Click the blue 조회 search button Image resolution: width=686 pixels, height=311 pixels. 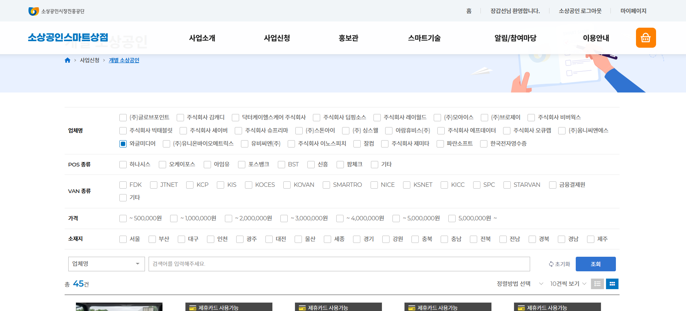pyautogui.click(x=596, y=264)
